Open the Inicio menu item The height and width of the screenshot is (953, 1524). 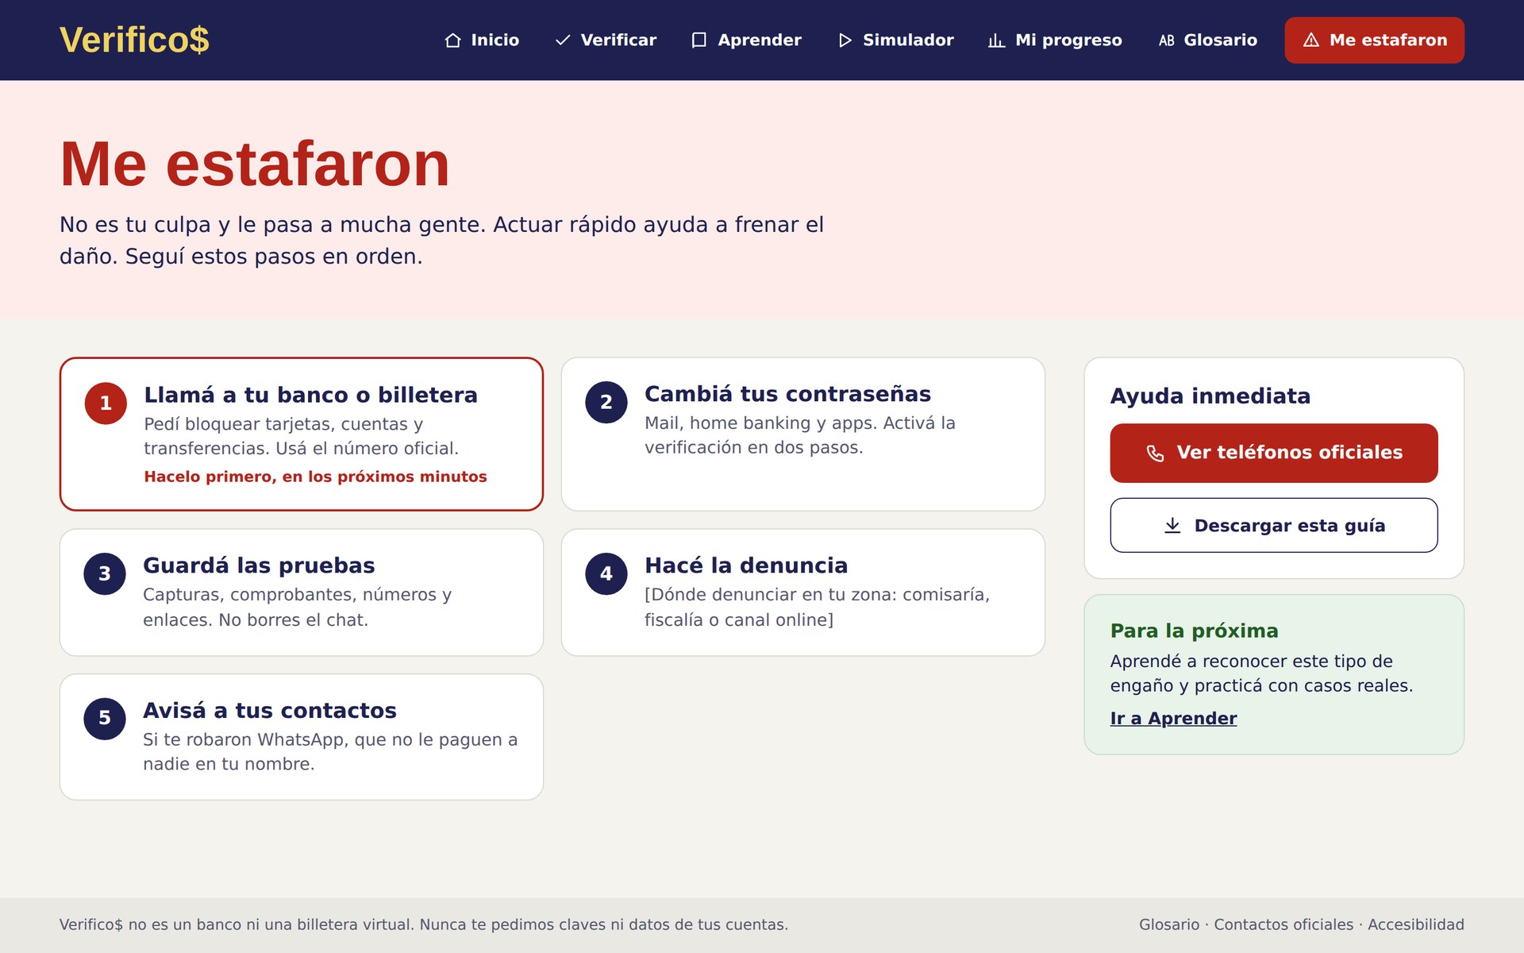(482, 41)
